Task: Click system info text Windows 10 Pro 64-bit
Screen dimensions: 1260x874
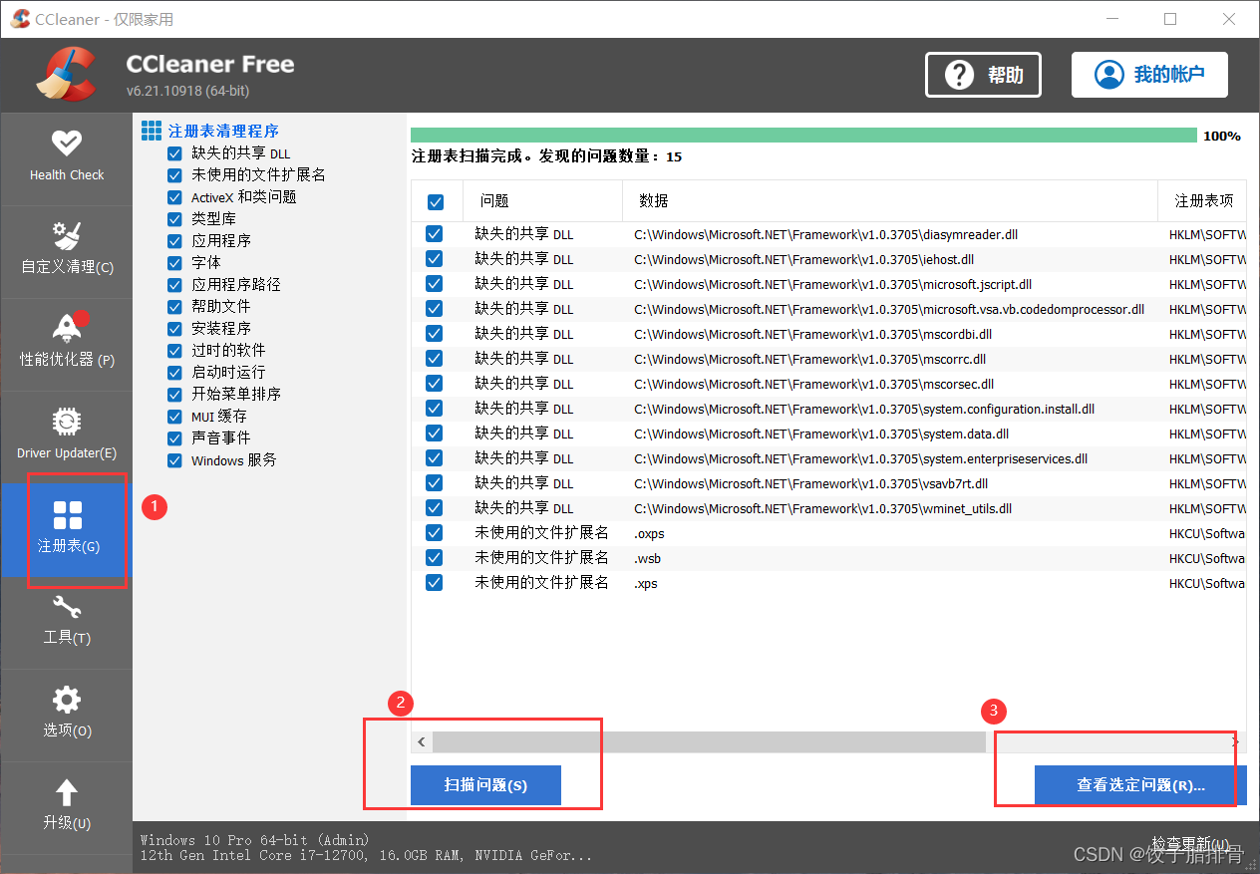Action: coord(255,840)
